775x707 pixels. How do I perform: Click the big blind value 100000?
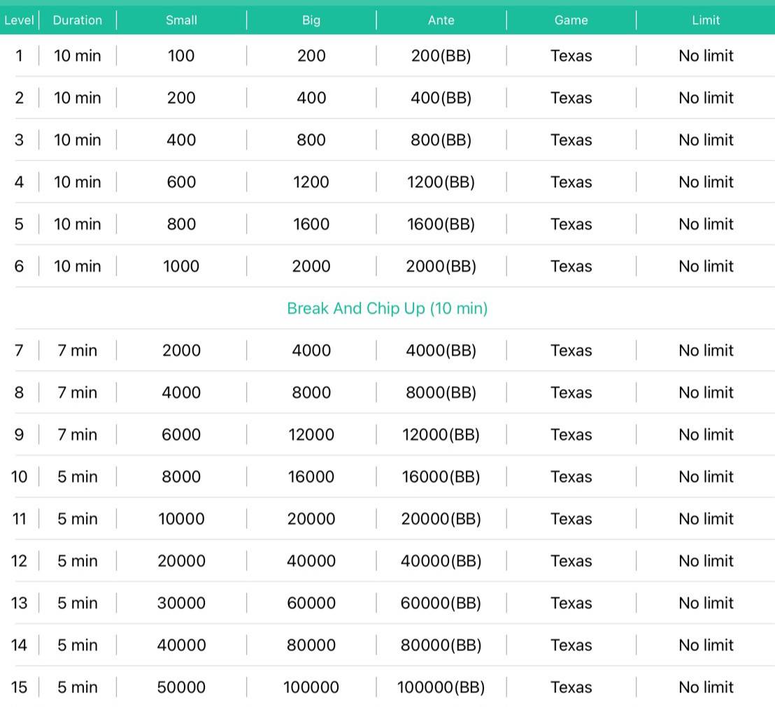(x=311, y=687)
